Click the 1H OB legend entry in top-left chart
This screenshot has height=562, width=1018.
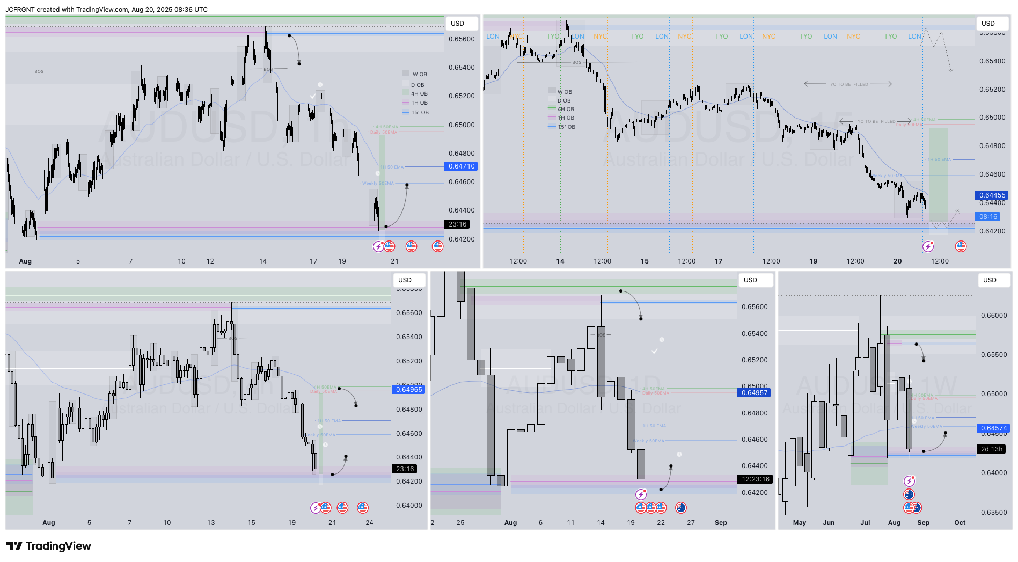[x=415, y=103]
